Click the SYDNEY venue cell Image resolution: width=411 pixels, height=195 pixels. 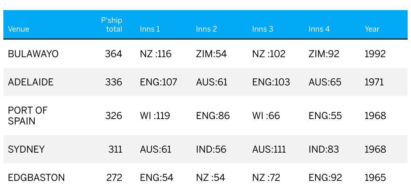click(26, 149)
